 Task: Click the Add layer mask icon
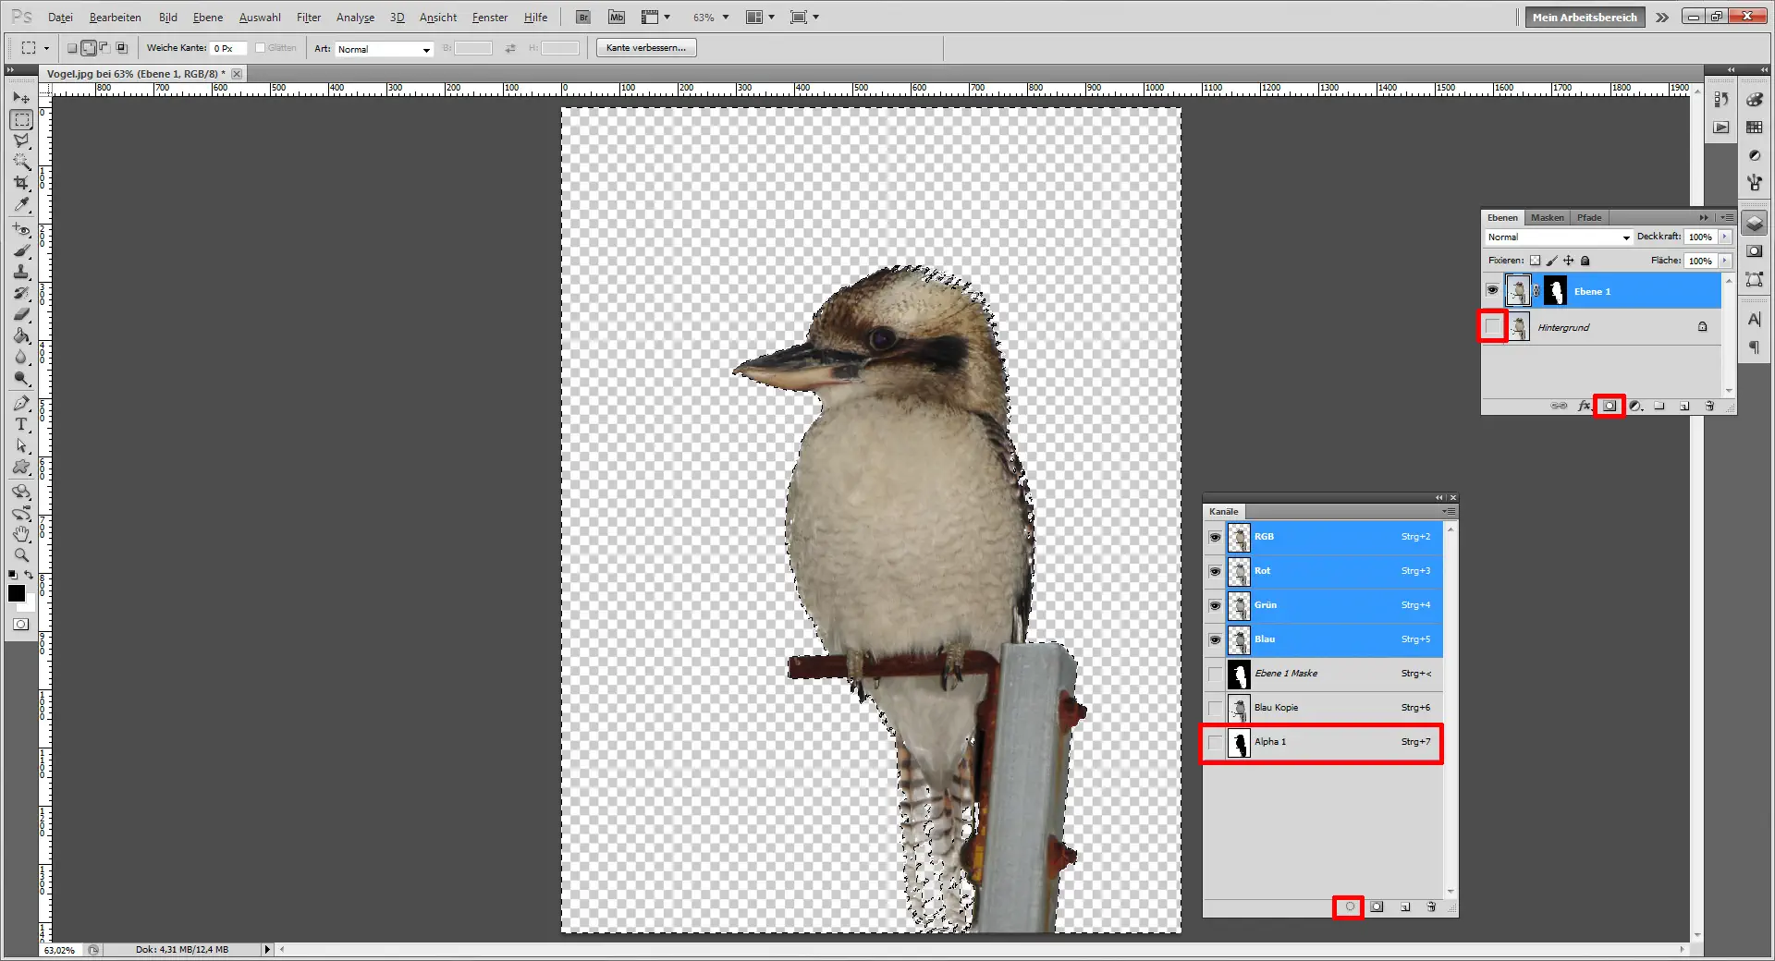click(x=1611, y=406)
